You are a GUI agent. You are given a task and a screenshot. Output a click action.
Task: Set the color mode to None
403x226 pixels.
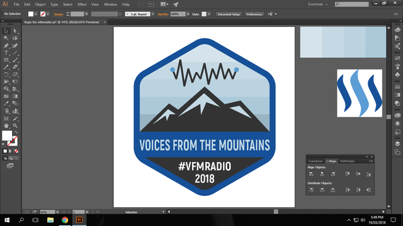pyautogui.click(x=16, y=151)
